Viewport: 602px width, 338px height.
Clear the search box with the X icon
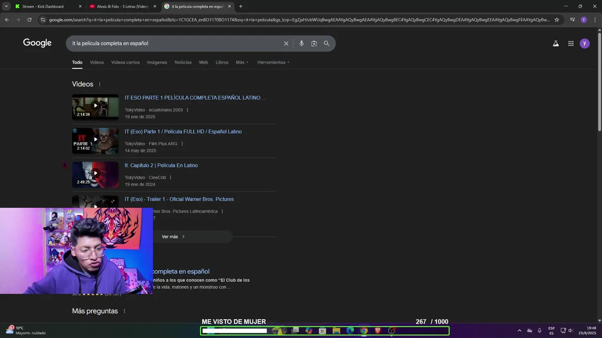point(286,43)
